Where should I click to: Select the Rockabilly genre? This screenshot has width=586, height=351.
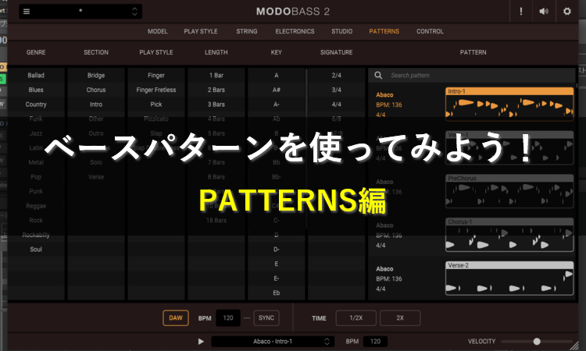click(x=36, y=235)
